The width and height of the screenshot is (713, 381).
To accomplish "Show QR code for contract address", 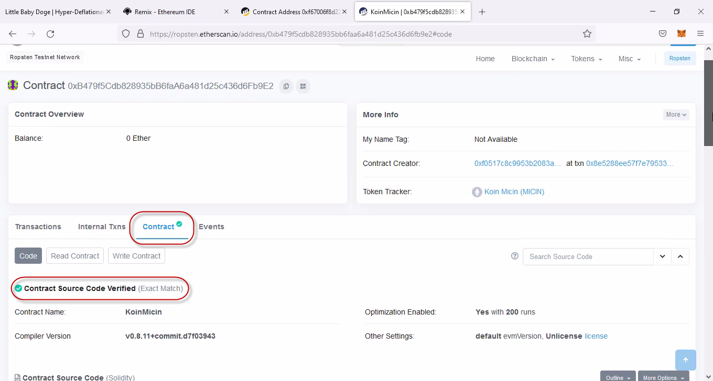I will coord(303,86).
